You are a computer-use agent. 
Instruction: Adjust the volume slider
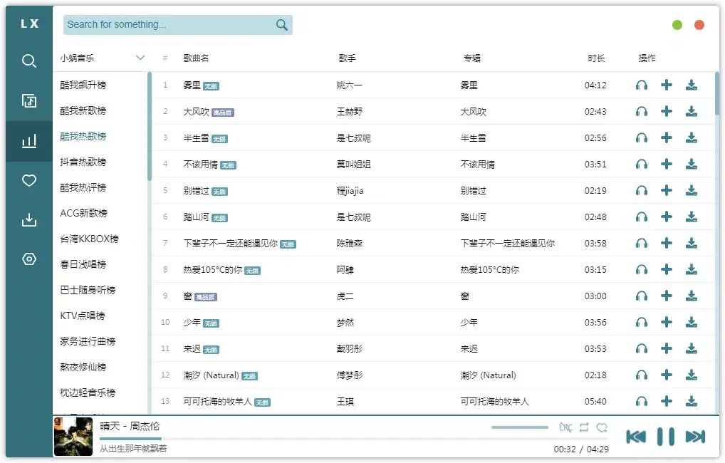coord(520,427)
